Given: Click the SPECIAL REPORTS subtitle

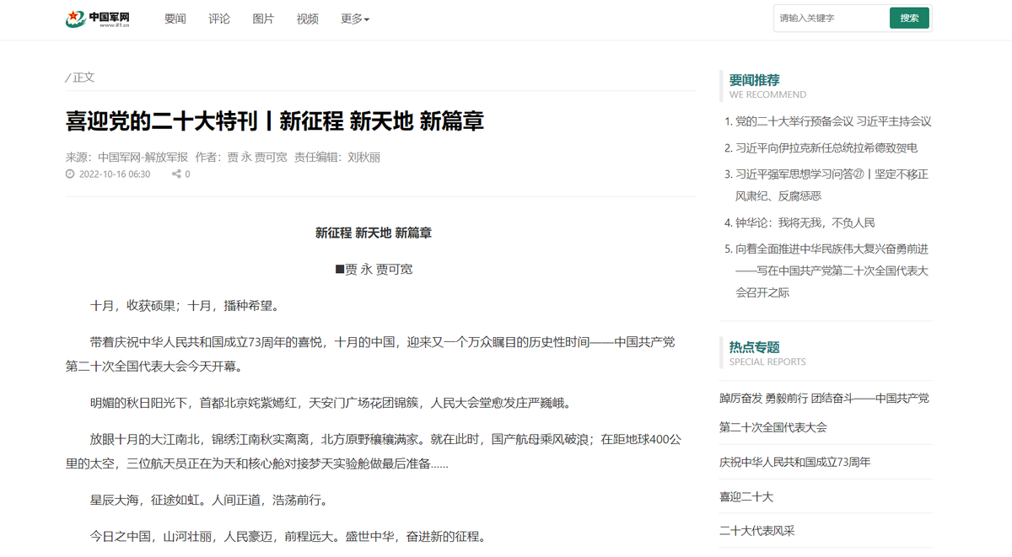Looking at the screenshot, I should [x=767, y=362].
